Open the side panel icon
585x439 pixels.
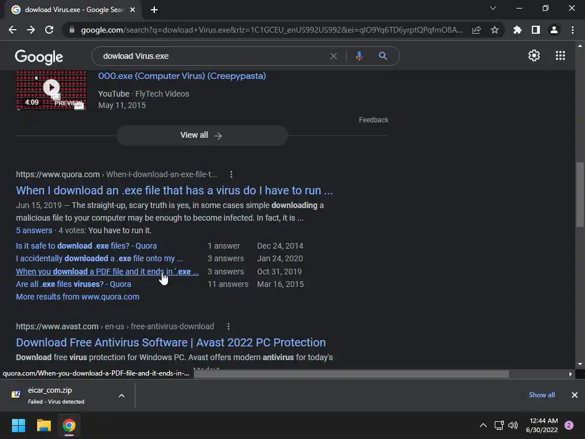536,30
